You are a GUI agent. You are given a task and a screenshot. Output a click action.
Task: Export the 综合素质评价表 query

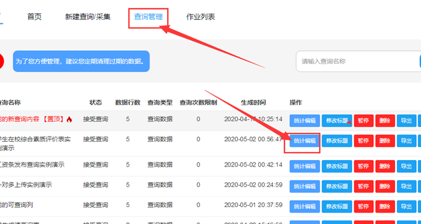tap(407, 141)
